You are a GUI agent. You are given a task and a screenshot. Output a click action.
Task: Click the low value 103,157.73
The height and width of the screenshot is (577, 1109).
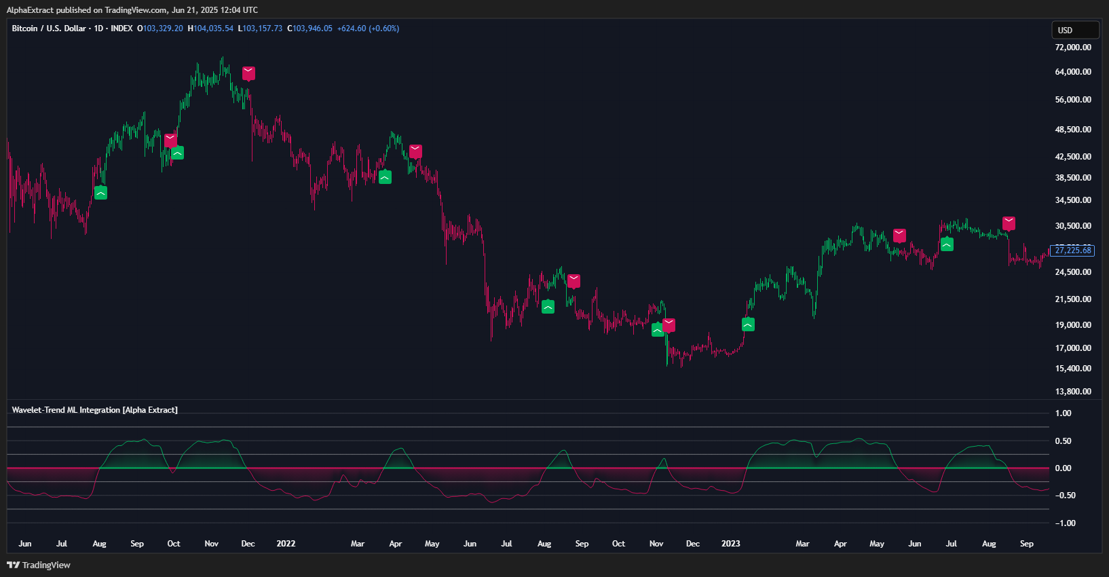[262, 29]
